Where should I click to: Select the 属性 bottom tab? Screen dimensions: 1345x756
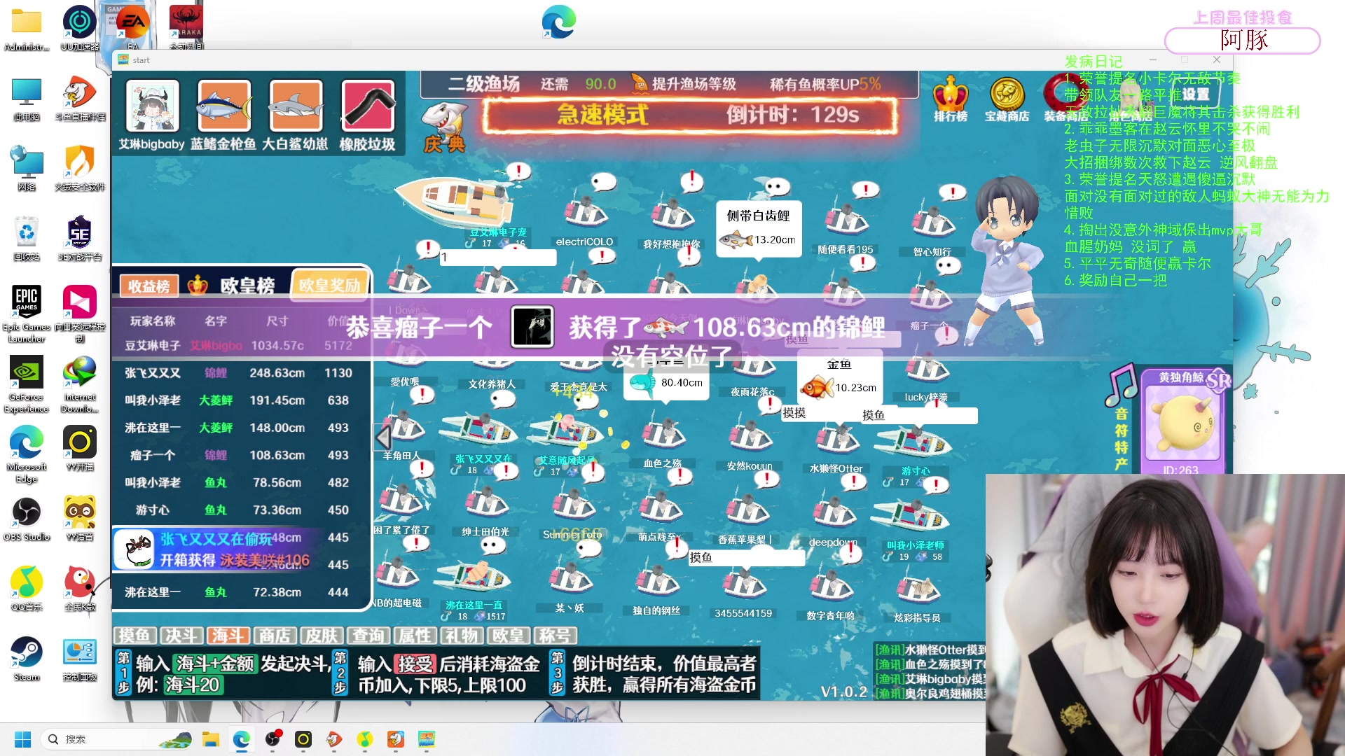pos(415,636)
